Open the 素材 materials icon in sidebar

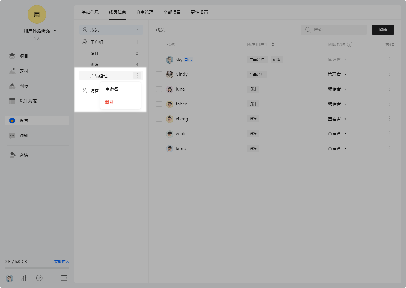click(x=12, y=71)
